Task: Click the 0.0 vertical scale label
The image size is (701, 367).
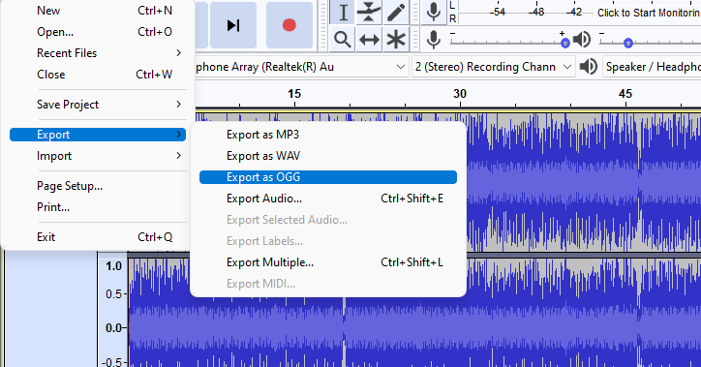Action: click(x=113, y=328)
